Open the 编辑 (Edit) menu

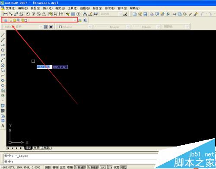23,8
